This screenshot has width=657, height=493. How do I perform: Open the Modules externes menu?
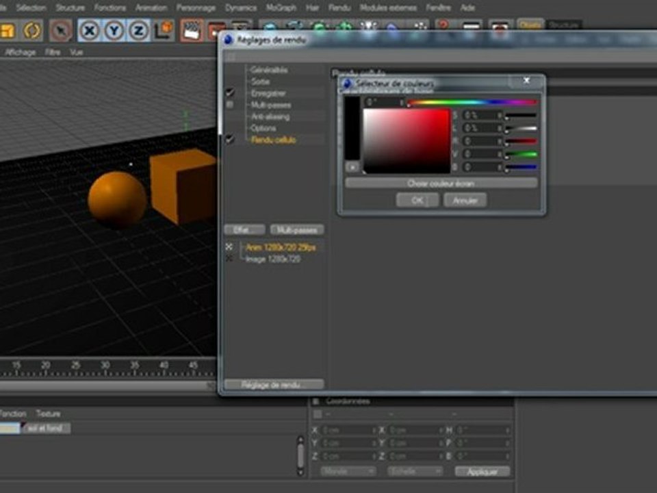click(x=388, y=8)
